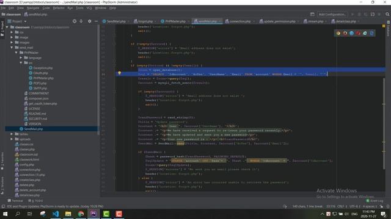Click CRLF line separator in status bar
This screenshot has width=391, height=219.
[342, 206]
